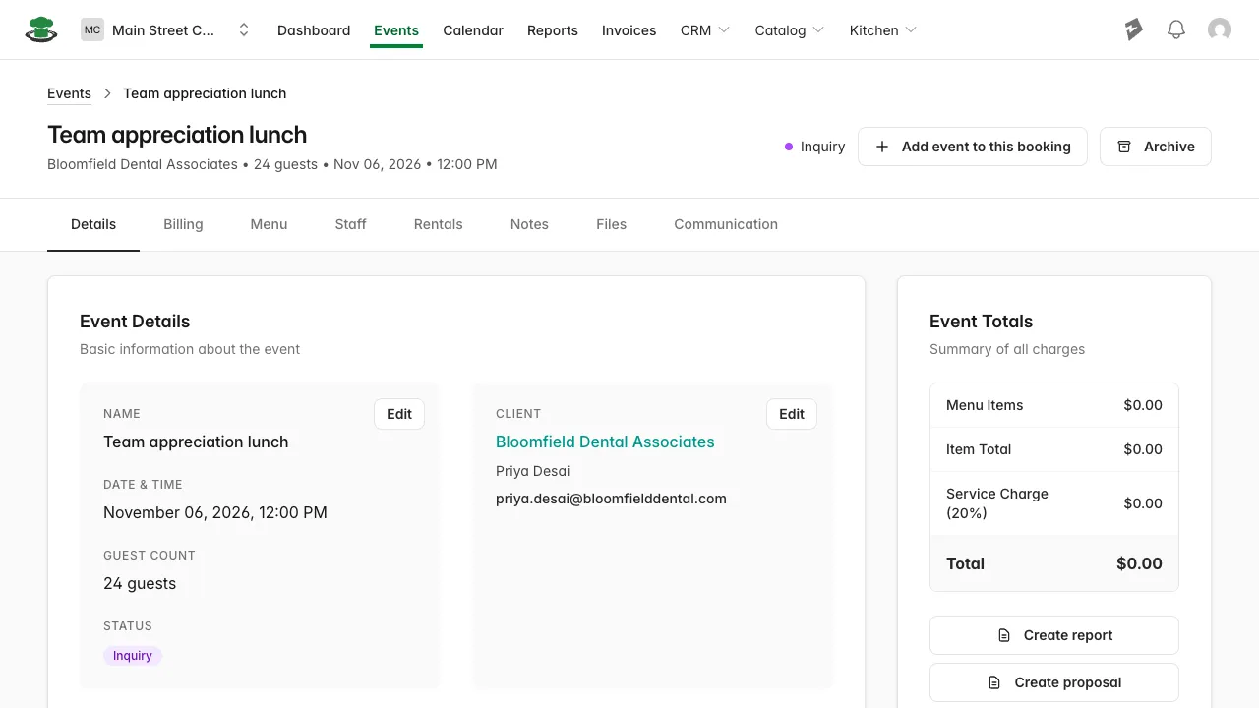The image size is (1259, 708).
Task: Click the Priya Desai contact name
Action: click(x=533, y=471)
